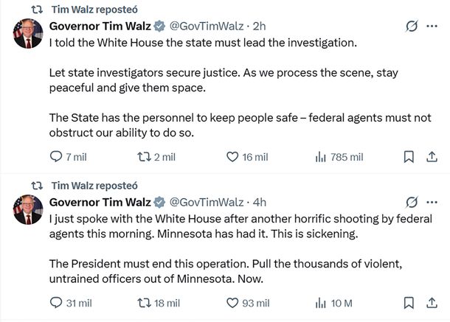Click Tim Walz avatar on the first tweet
The height and width of the screenshot is (322, 450).
(x=27, y=34)
